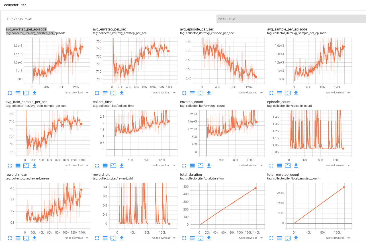Click the last data point on total_envstep_count

[344, 187]
